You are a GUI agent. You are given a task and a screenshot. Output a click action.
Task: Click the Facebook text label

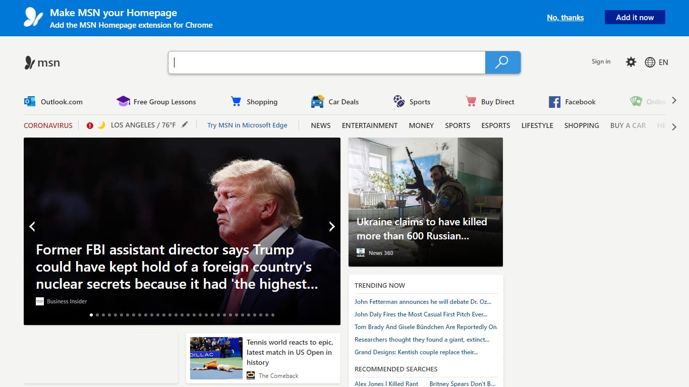click(x=580, y=102)
